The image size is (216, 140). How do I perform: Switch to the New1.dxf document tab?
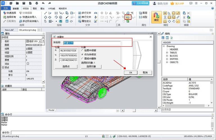(x=9, y=30)
